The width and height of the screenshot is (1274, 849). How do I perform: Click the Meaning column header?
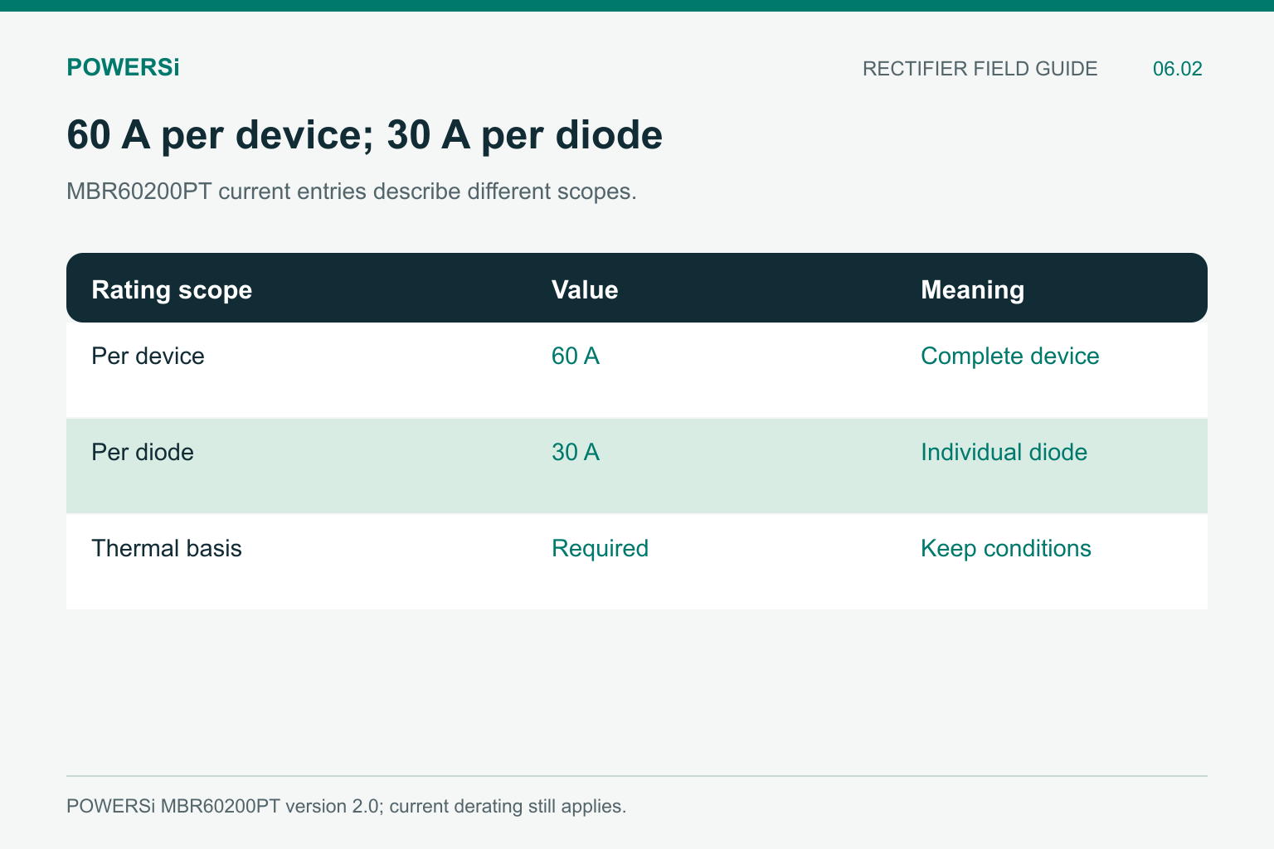[x=972, y=289]
